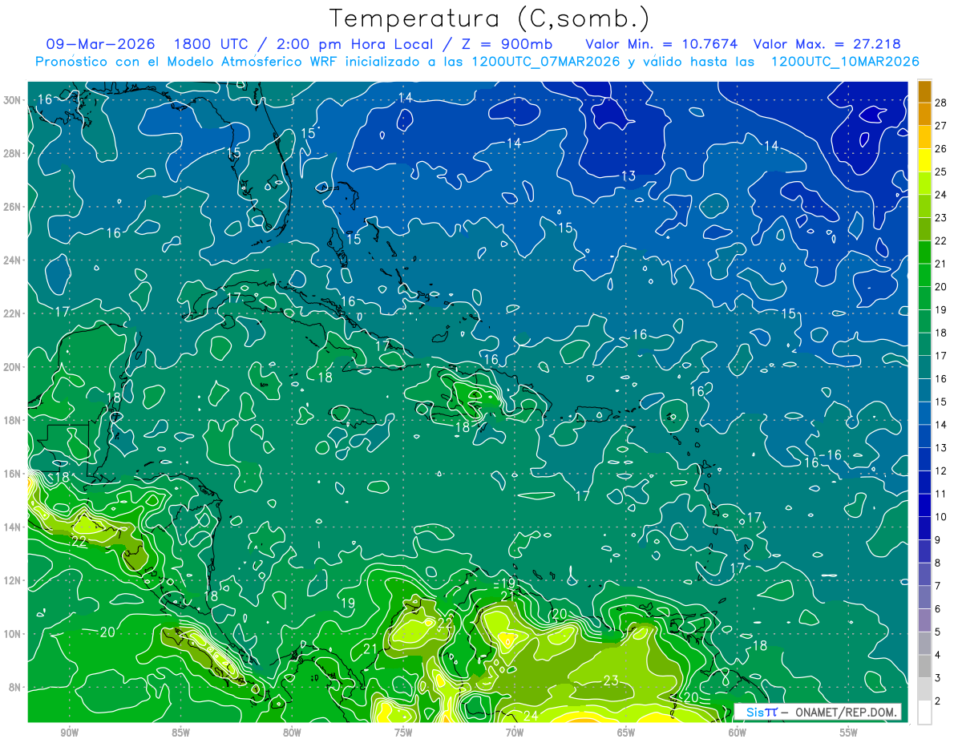Click the "12N" latitude axis label
The image size is (962, 743).
point(12,580)
